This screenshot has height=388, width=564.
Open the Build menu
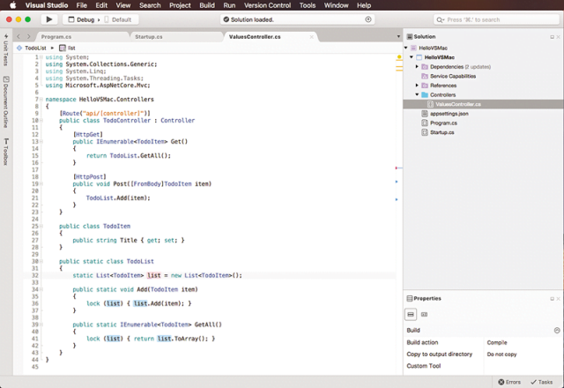tap(206, 5)
